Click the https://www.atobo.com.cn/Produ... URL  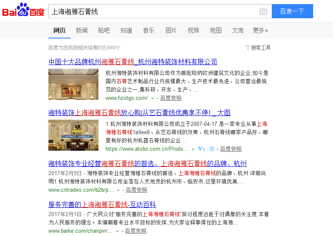point(147,149)
